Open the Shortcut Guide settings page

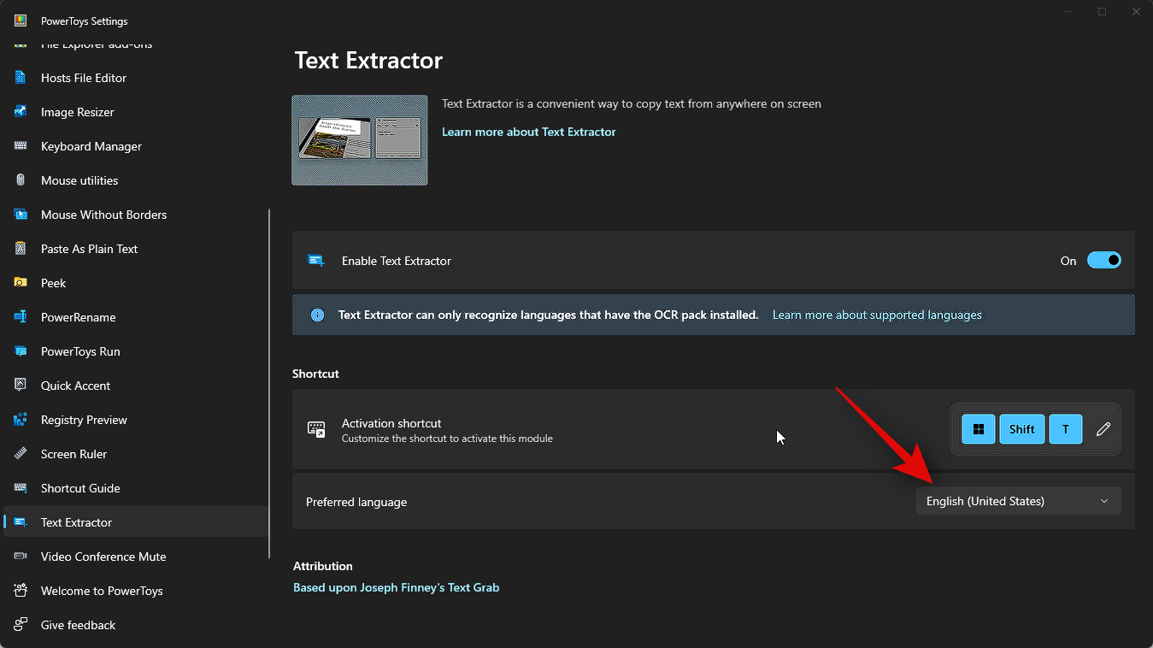point(79,488)
